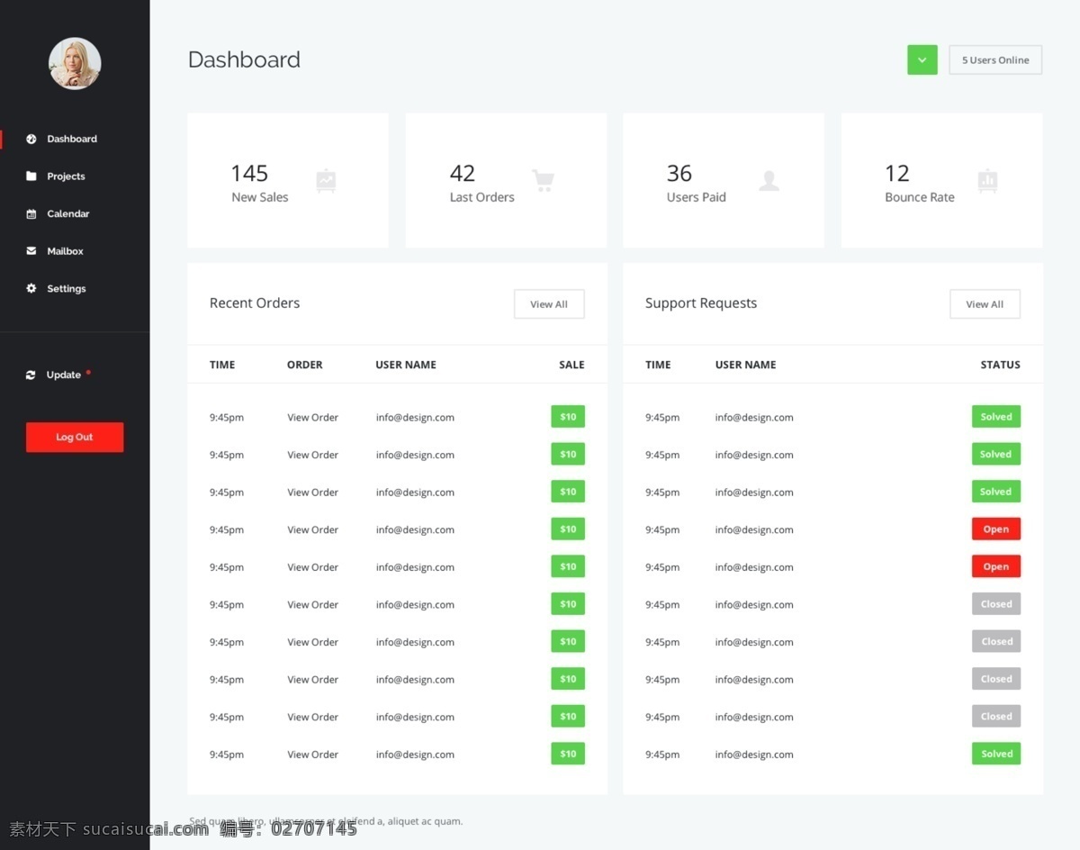This screenshot has width=1080, height=850.
Task: Click the Calendar icon in sidebar
Action: [31, 214]
